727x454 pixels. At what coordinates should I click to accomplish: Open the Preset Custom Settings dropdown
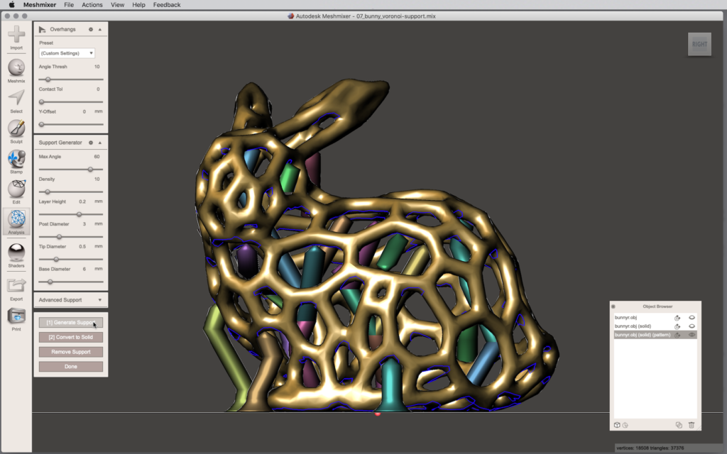point(67,53)
